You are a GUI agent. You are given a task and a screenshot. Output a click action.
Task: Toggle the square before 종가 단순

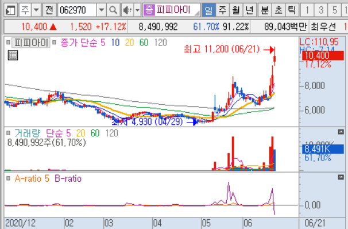tap(55, 42)
